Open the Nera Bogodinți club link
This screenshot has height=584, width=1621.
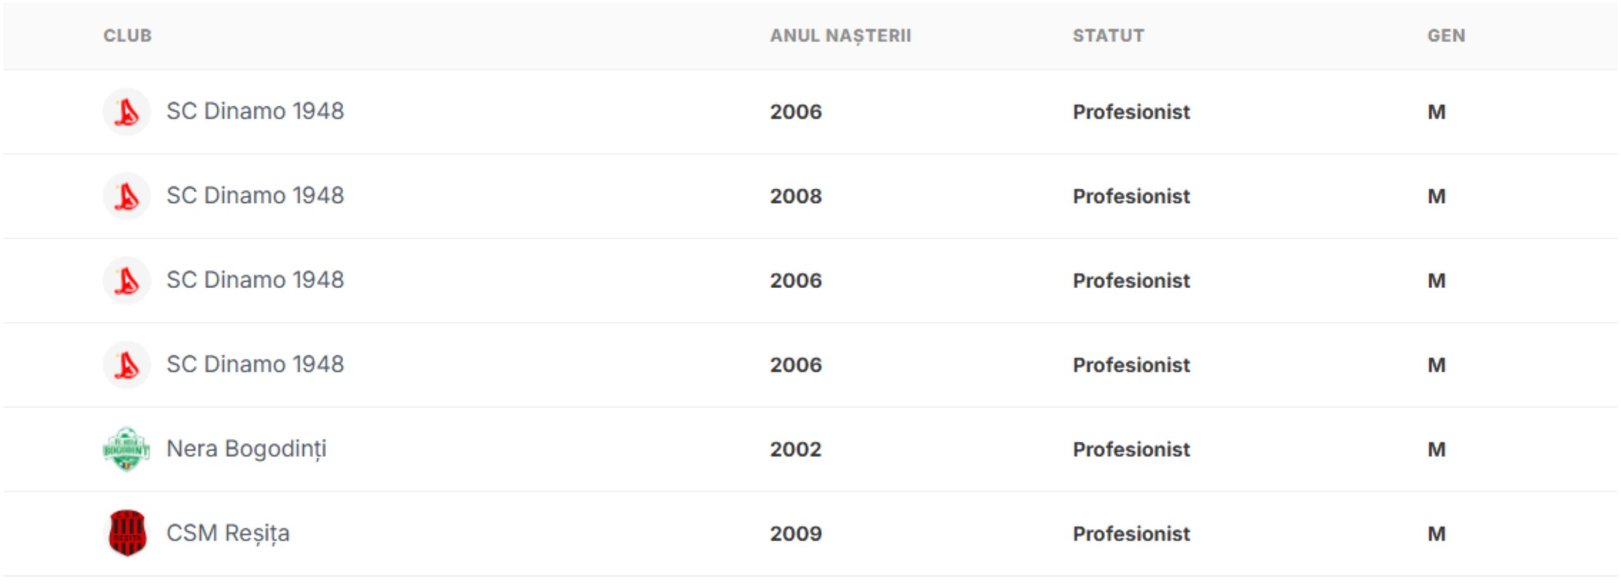246,449
